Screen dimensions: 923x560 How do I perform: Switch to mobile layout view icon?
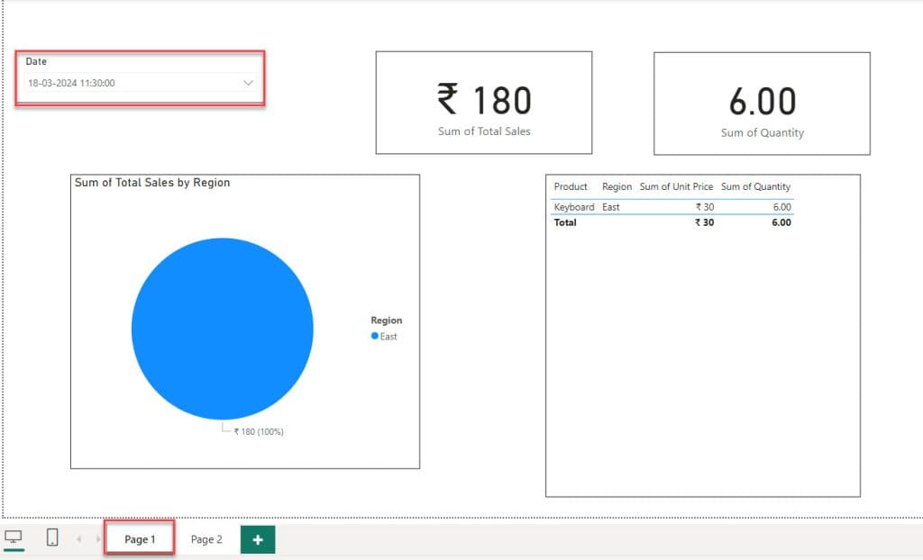(x=52, y=537)
